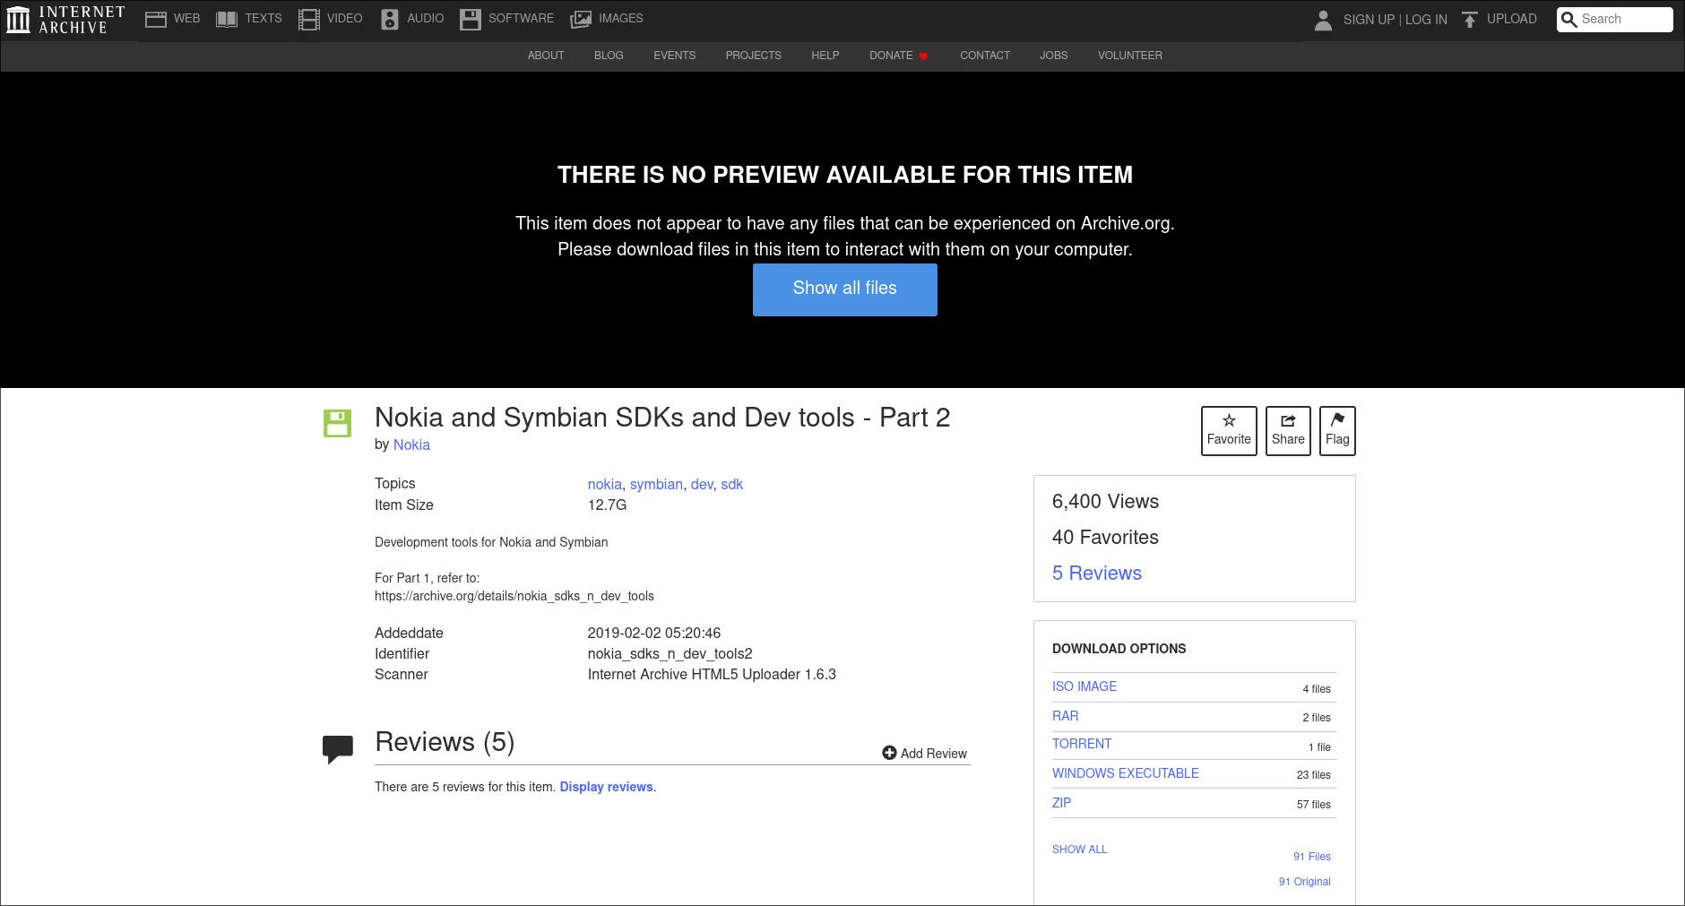Click the Internet Archive logo
The image size is (1685, 906).
point(64,19)
